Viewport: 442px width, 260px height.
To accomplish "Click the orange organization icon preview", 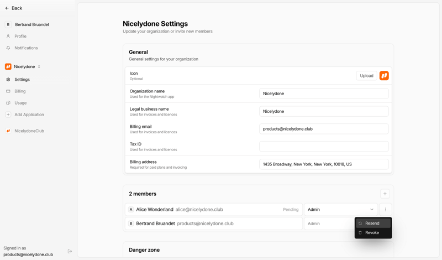I will pyautogui.click(x=384, y=76).
